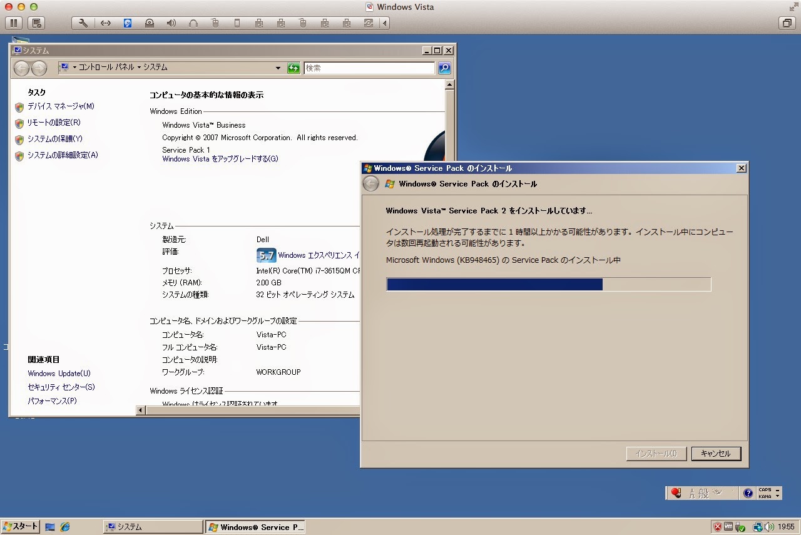
Task: Launch Internet Explorer from quick launch
Action: click(x=65, y=527)
